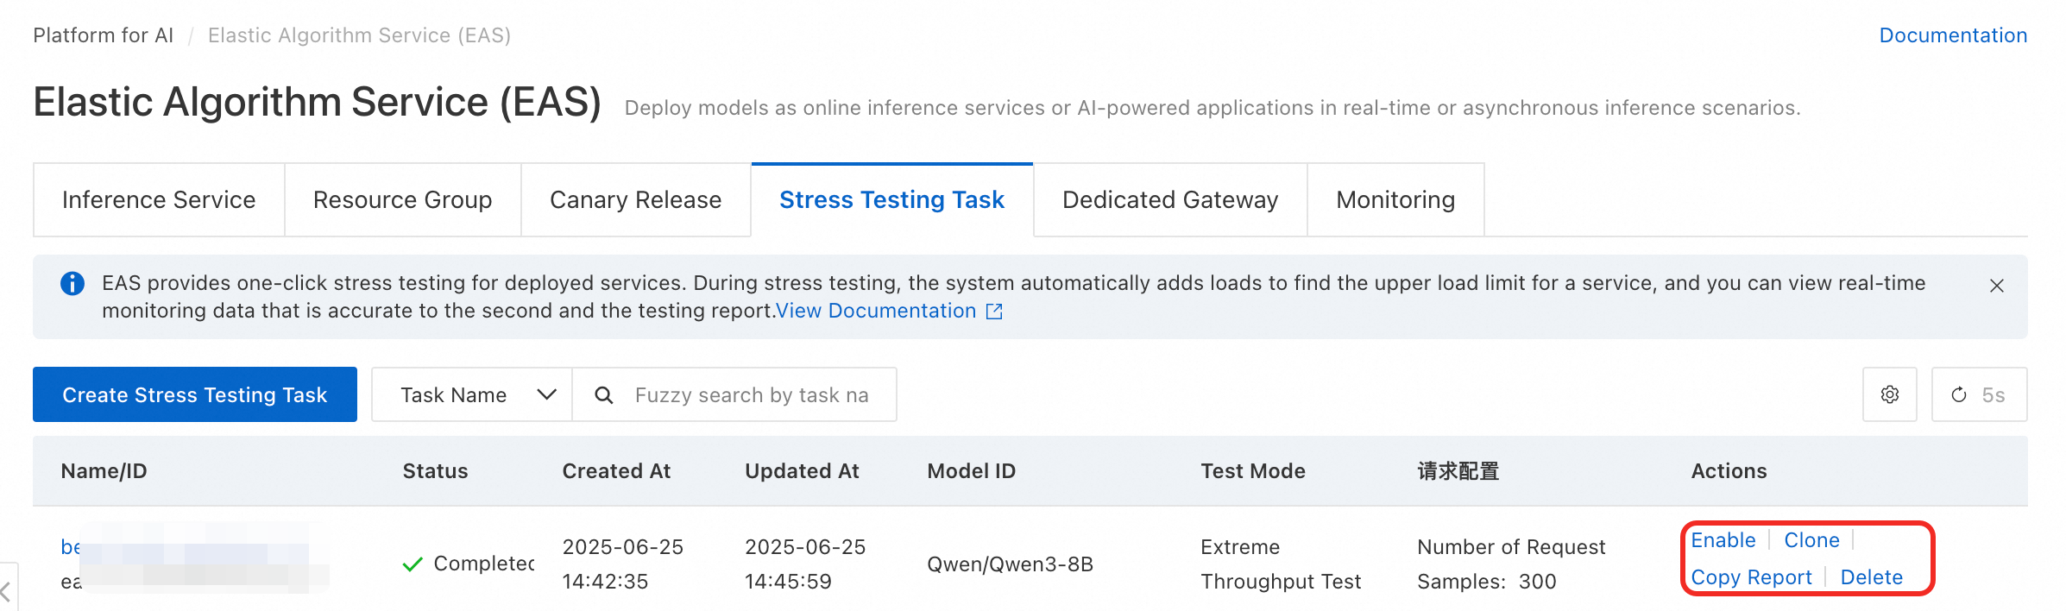Focus the fuzzy search by task name field
This screenshot has width=2066, height=611.
pyautogui.click(x=753, y=395)
